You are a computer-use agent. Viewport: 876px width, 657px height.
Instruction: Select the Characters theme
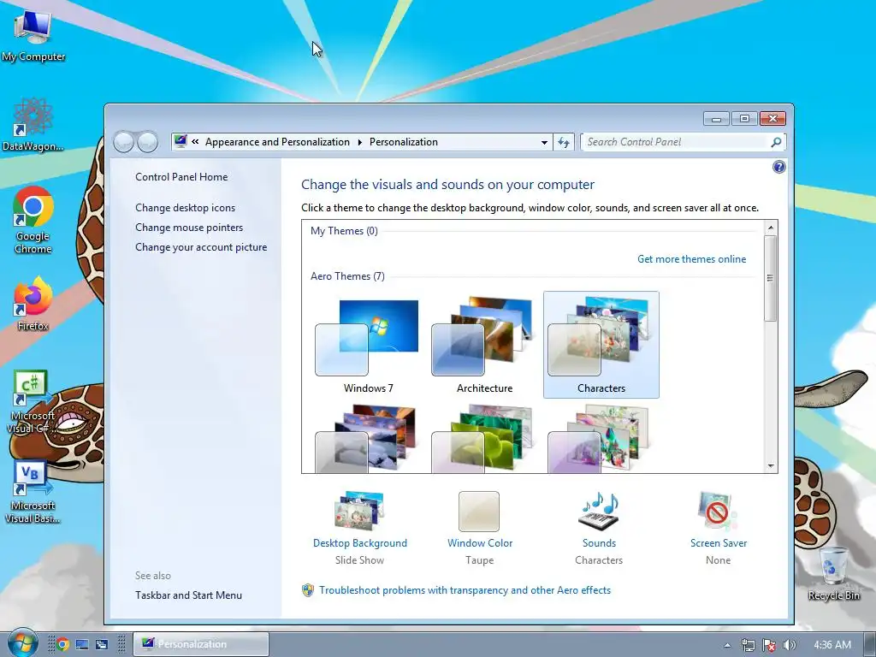click(601, 345)
